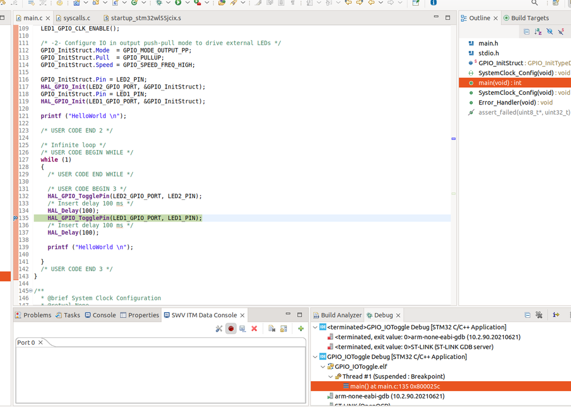
Task: Clear SWV console with red X icon
Action: (254, 328)
